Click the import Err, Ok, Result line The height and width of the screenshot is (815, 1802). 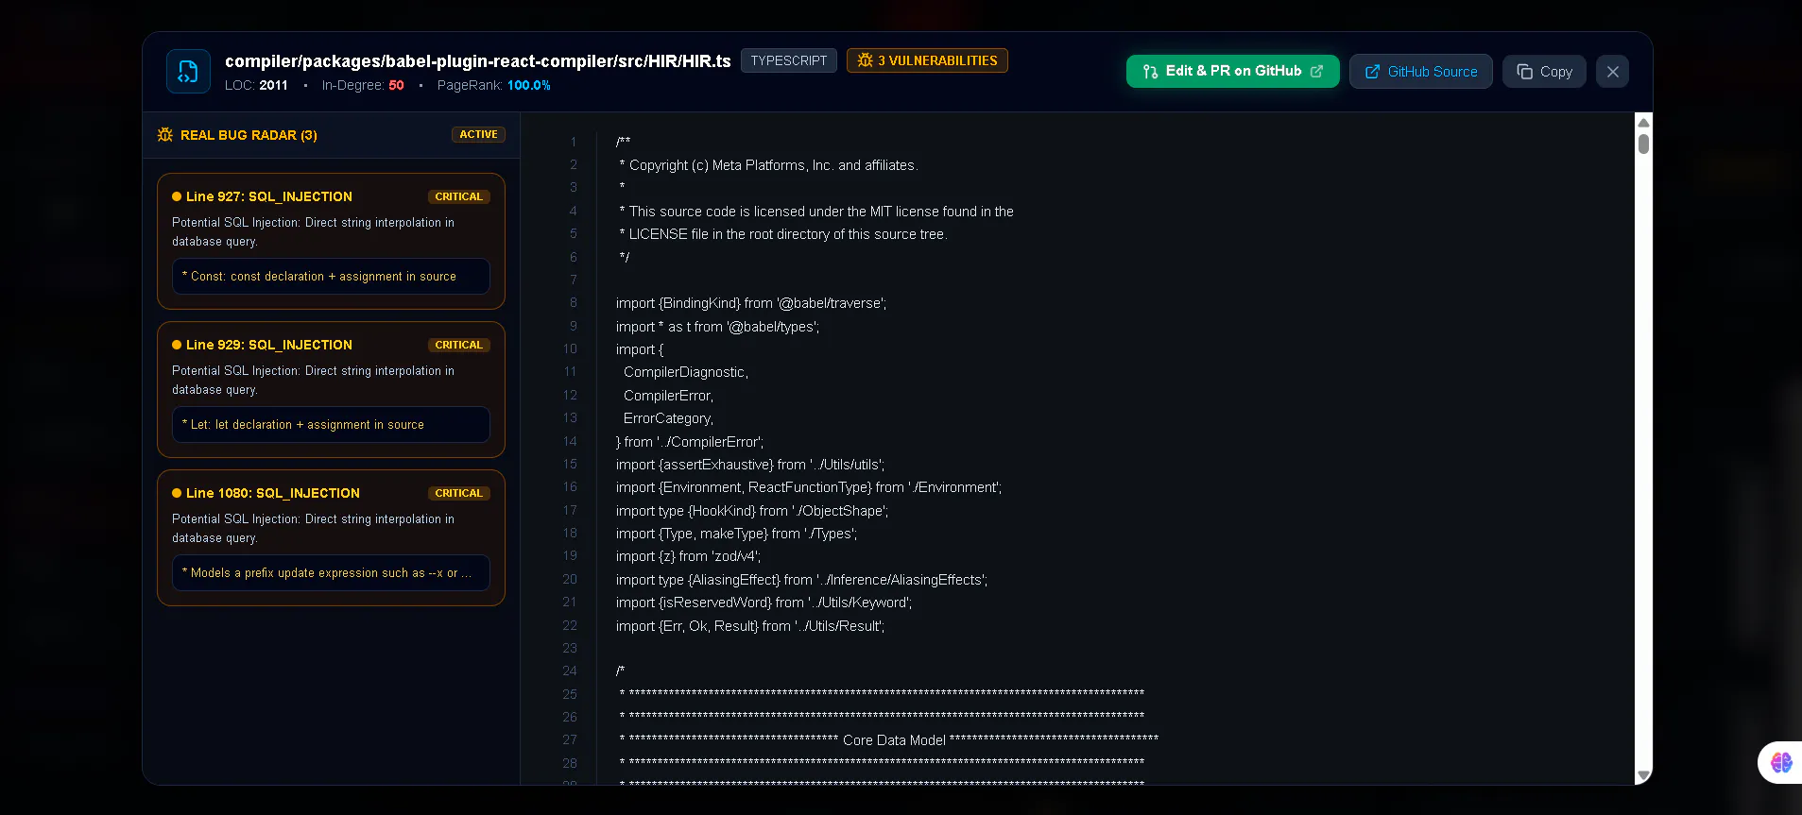[x=750, y=626]
